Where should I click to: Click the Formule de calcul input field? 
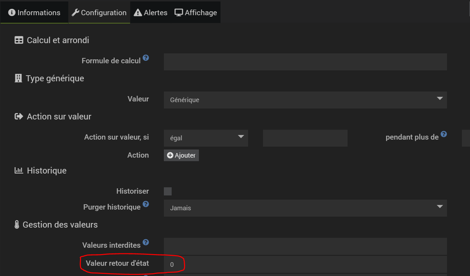point(305,62)
